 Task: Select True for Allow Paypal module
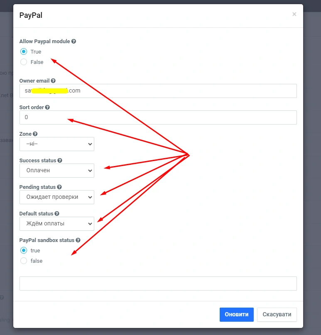24,52
